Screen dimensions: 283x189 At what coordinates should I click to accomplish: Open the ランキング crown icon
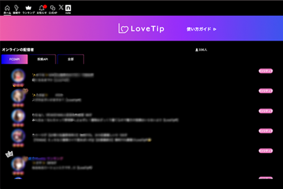[28, 9]
